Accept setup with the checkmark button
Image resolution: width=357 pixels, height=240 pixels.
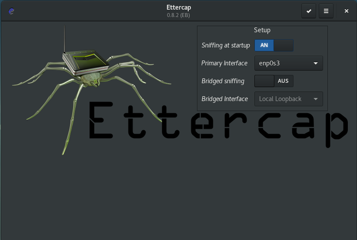[x=309, y=11]
